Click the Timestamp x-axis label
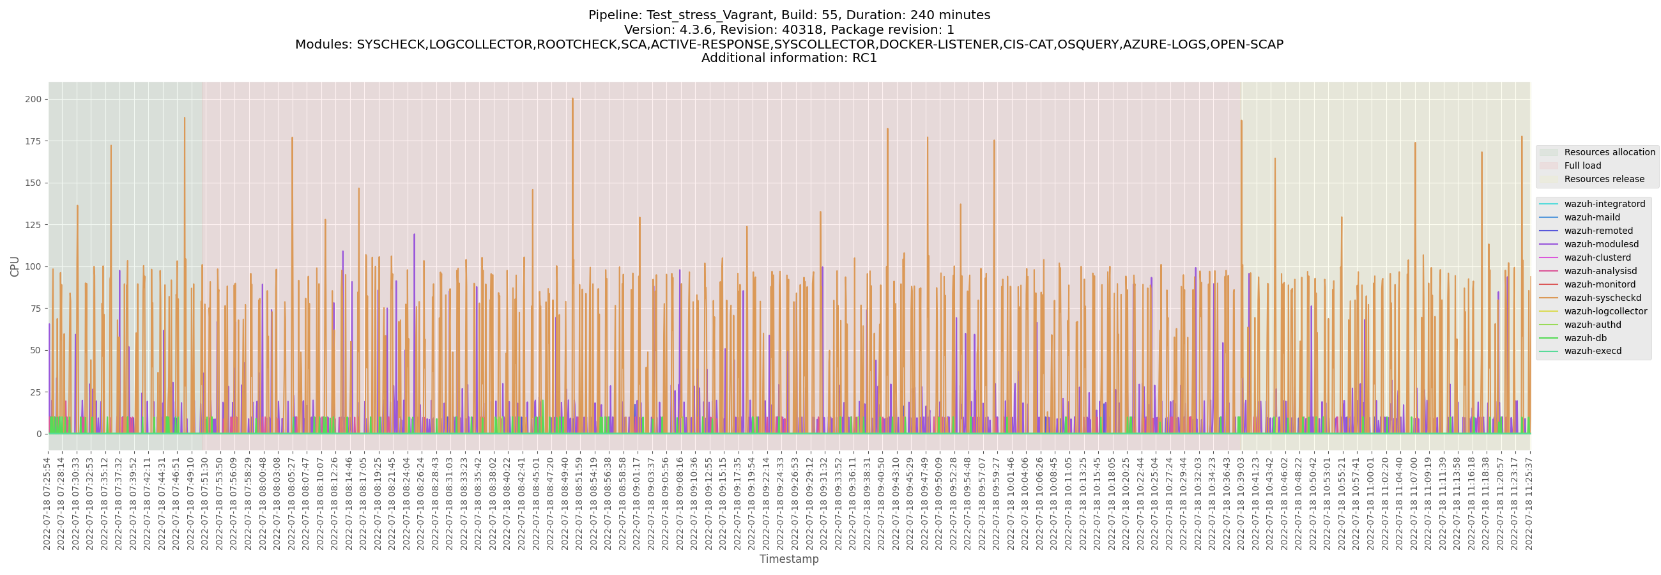The width and height of the screenshot is (1661, 575). point(788,559)
